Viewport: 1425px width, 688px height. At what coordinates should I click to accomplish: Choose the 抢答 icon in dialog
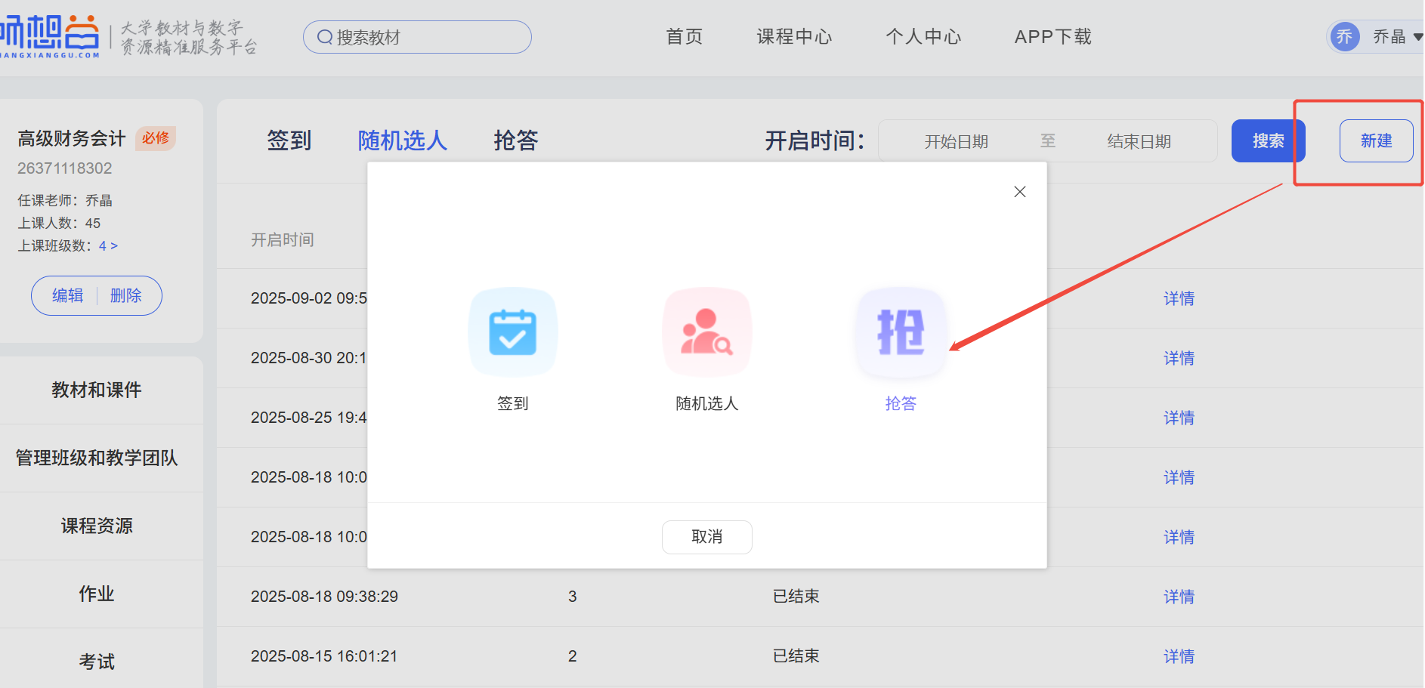coord(900,332)
